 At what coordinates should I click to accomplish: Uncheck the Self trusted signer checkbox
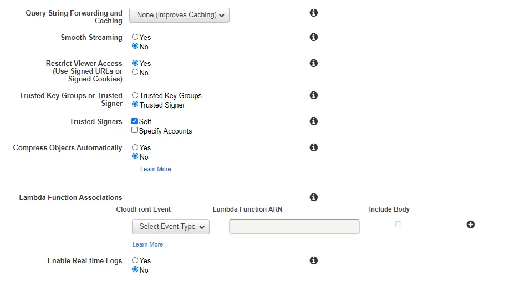(x=135, y=121)
